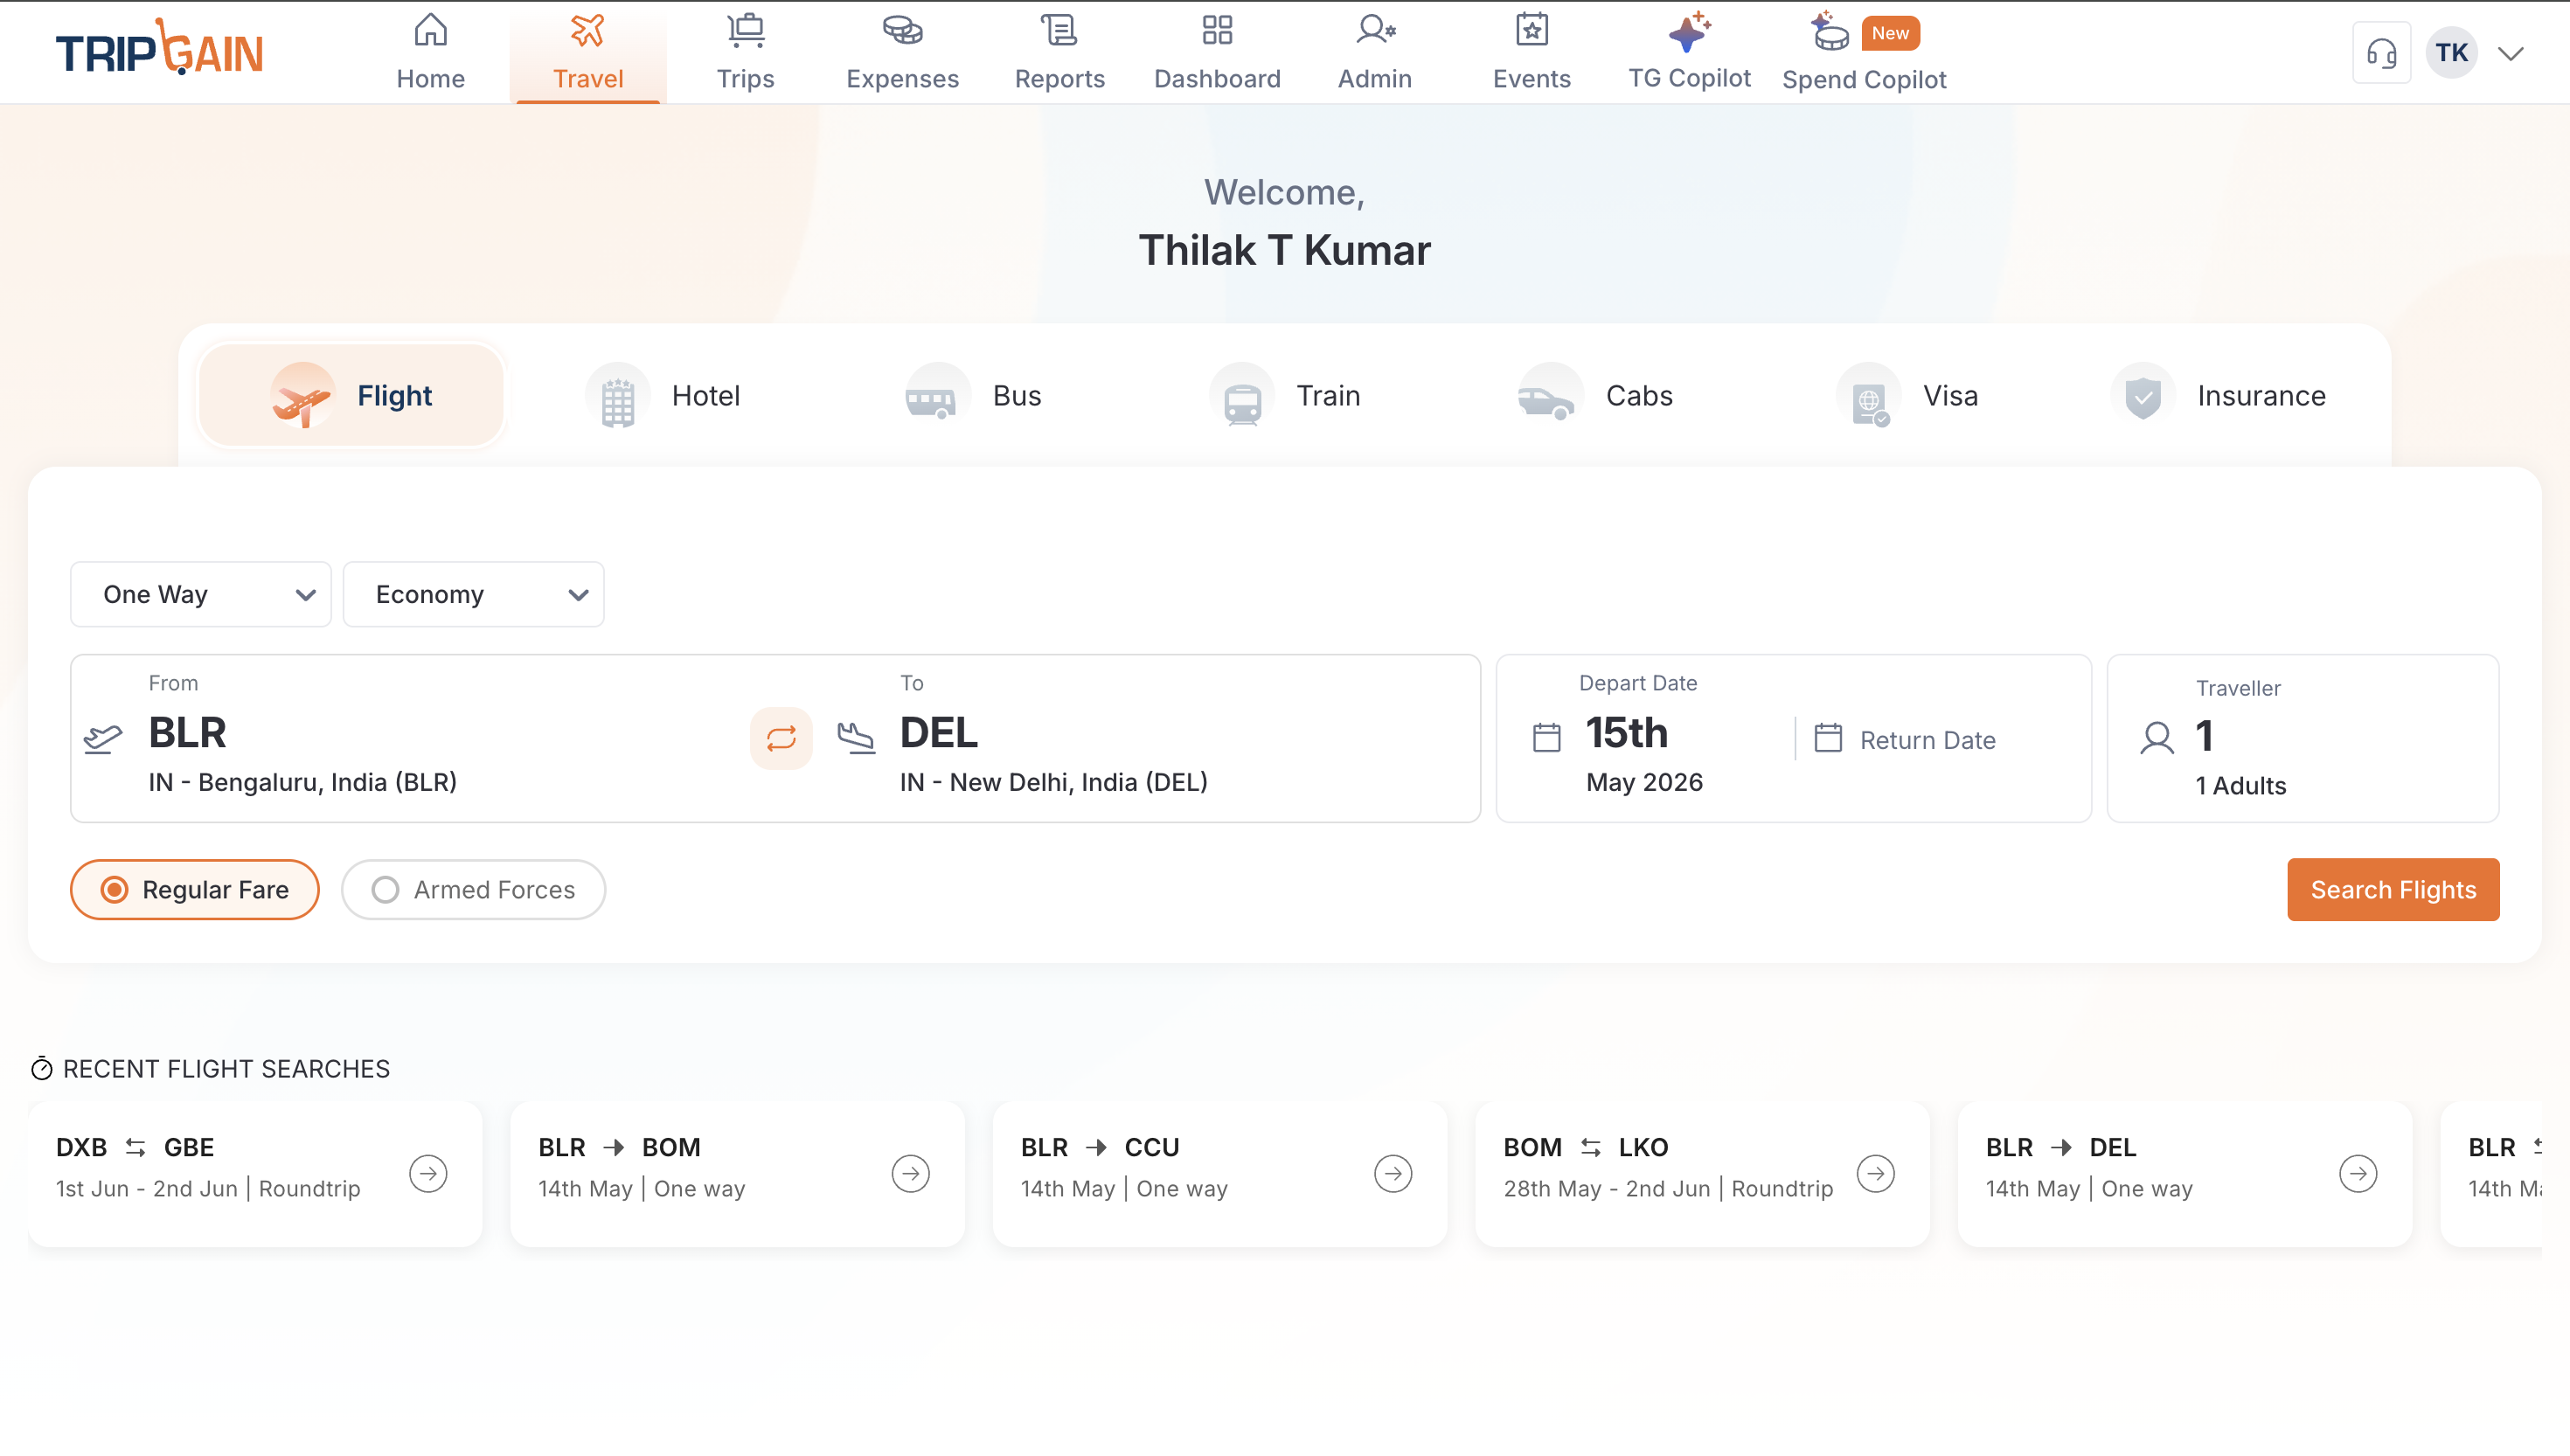
Task: Switch to the Train tab
Action: point(1286,395)
